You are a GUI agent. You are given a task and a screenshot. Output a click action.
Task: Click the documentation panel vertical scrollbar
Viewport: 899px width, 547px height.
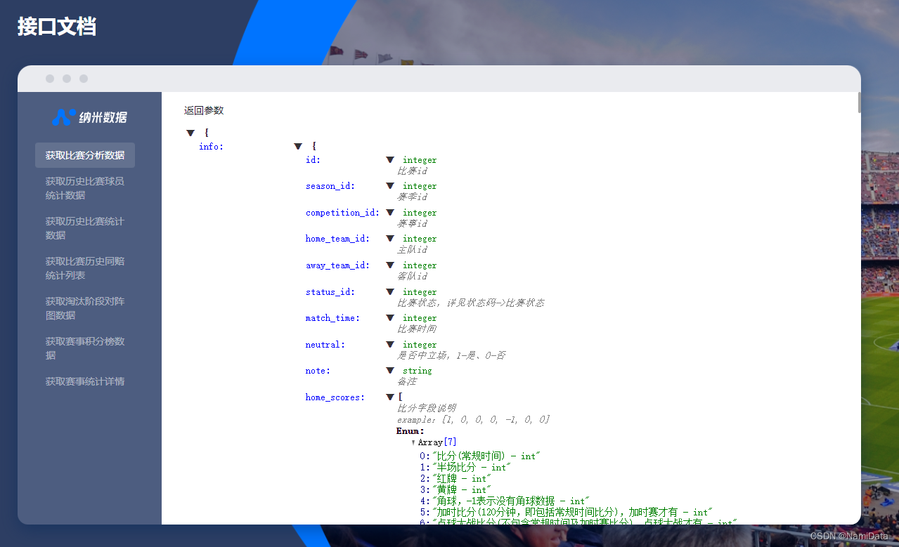point(858,103)
